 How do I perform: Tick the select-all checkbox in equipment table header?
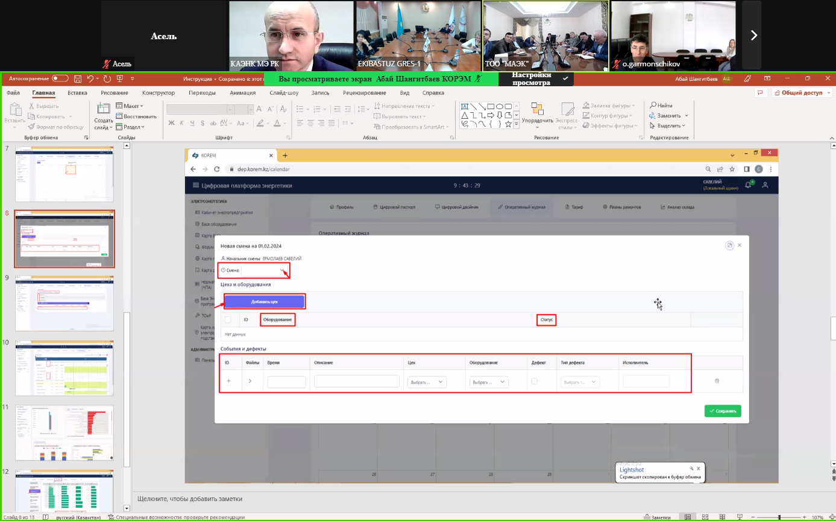click(x=228, y=320)
